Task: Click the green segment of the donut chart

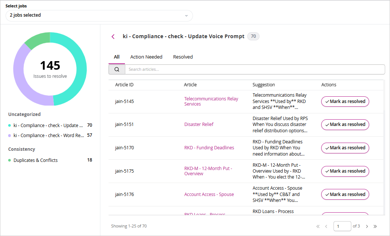Action: 39,40
